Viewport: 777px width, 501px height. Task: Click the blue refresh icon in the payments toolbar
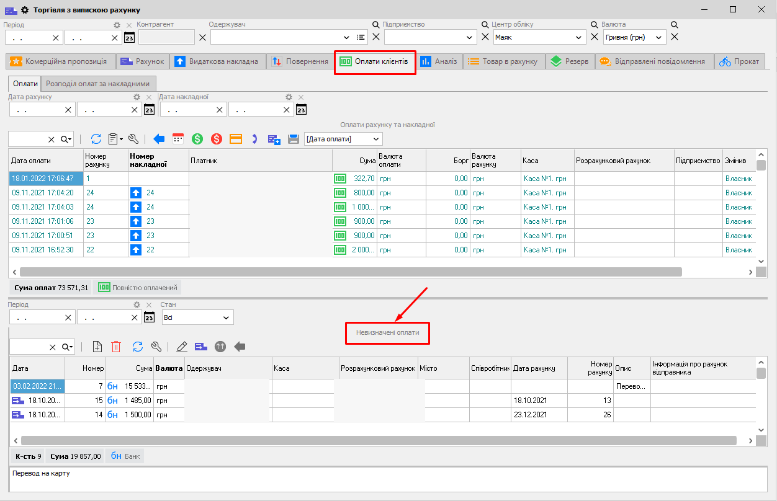pyautogui.click(x=96, y=139)
